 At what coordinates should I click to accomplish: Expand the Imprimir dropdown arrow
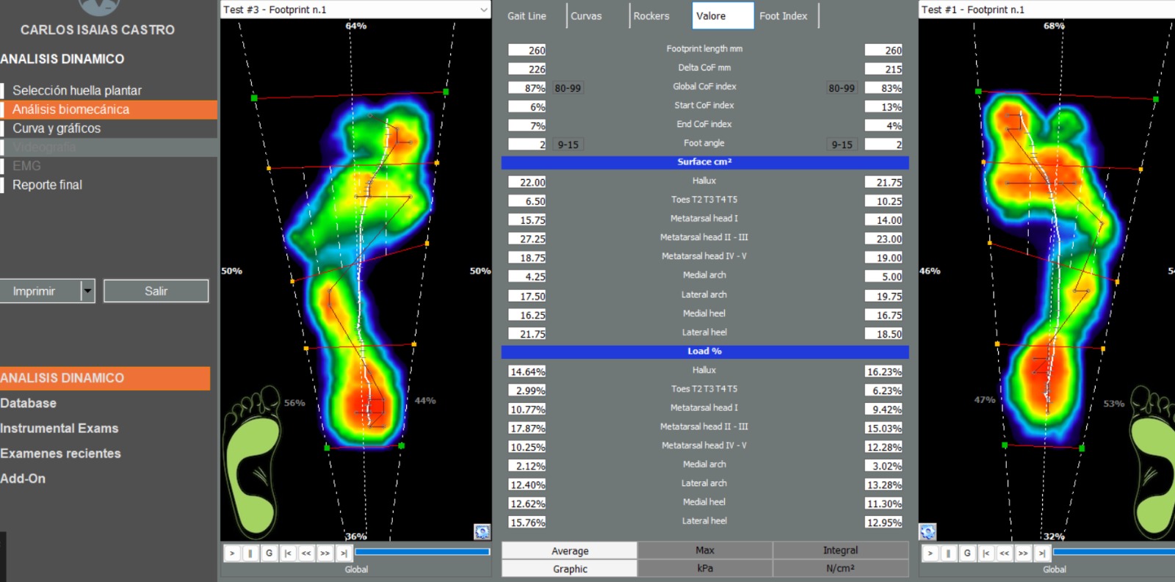[88, 291]
